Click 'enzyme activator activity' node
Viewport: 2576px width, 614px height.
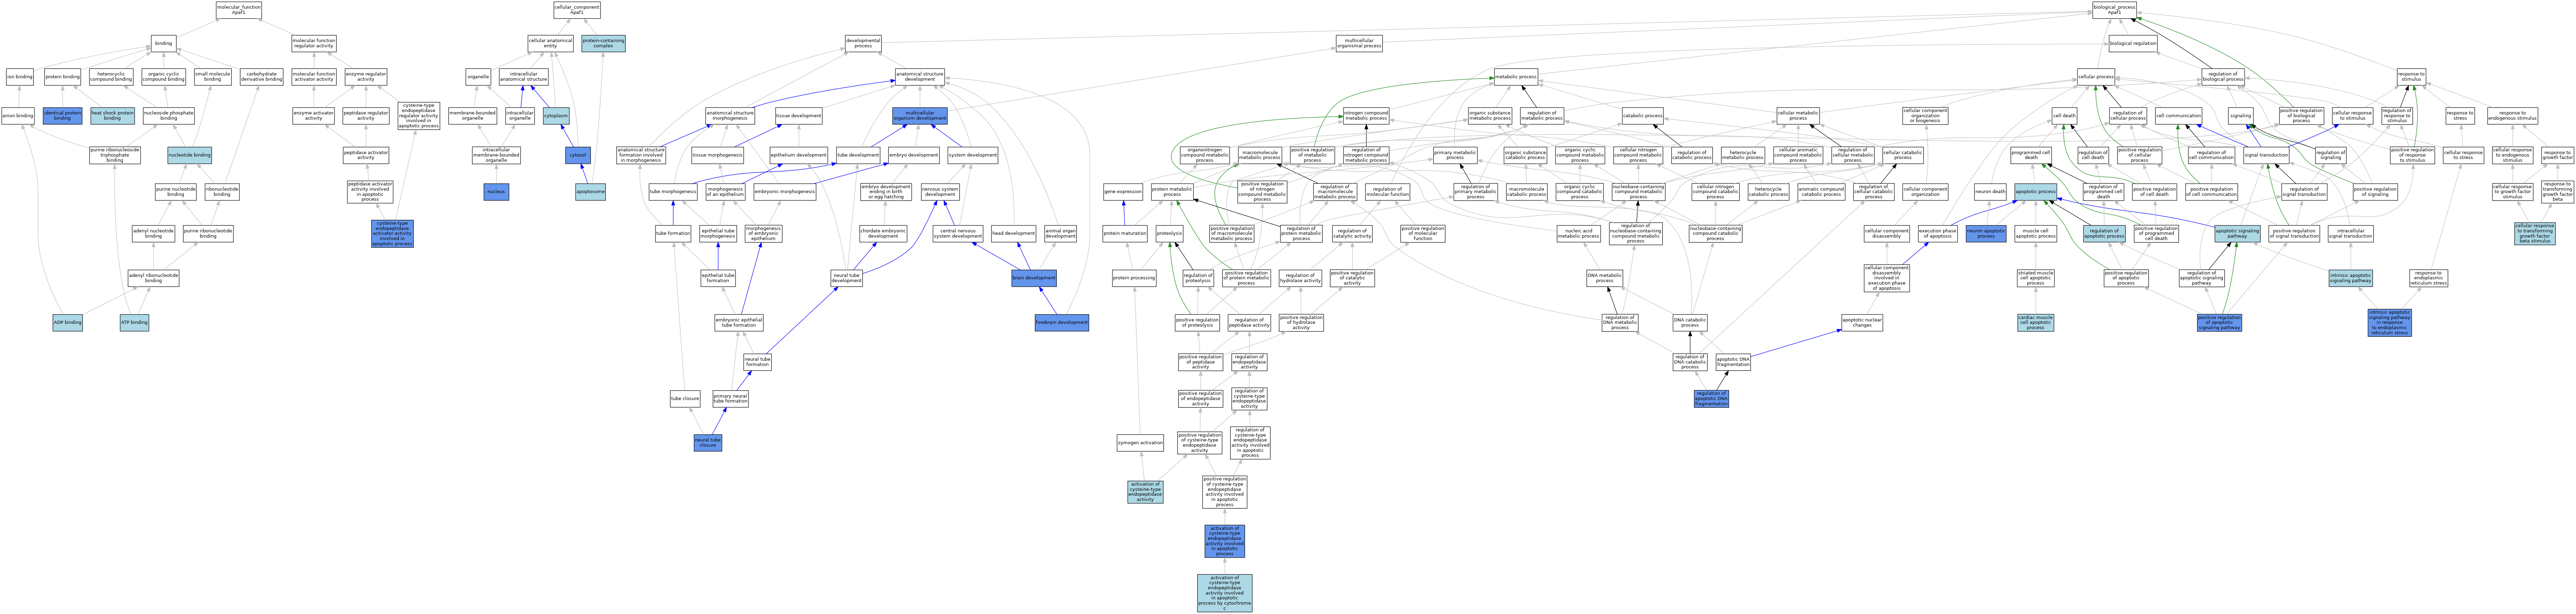314,116
